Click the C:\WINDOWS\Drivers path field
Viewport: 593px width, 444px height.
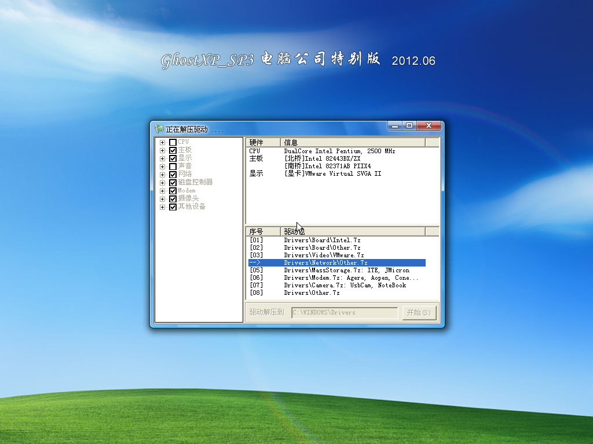345,312
